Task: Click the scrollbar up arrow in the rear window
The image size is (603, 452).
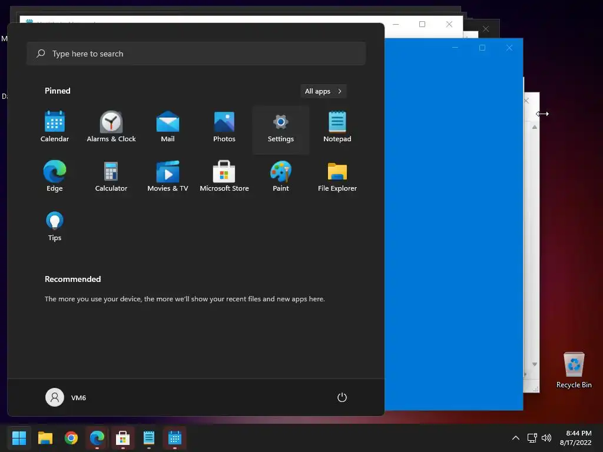Action: 535,127
